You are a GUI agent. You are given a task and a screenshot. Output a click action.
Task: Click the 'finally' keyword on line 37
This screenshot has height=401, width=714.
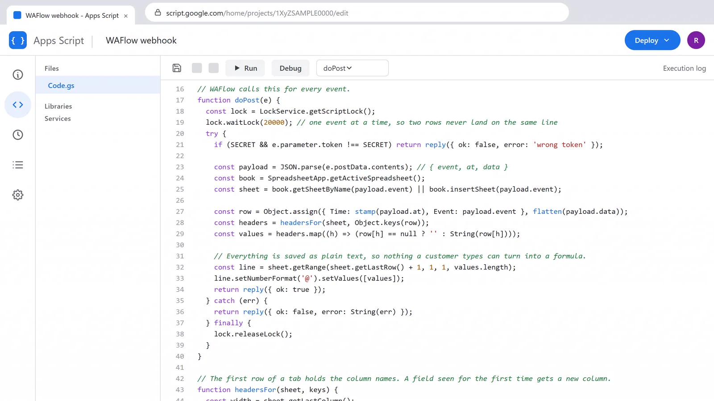(x=228, y=323)
